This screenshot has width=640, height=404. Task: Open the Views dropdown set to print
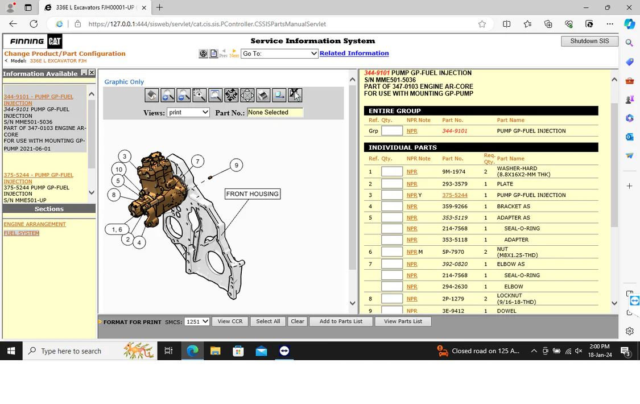[x=188, y=113]
